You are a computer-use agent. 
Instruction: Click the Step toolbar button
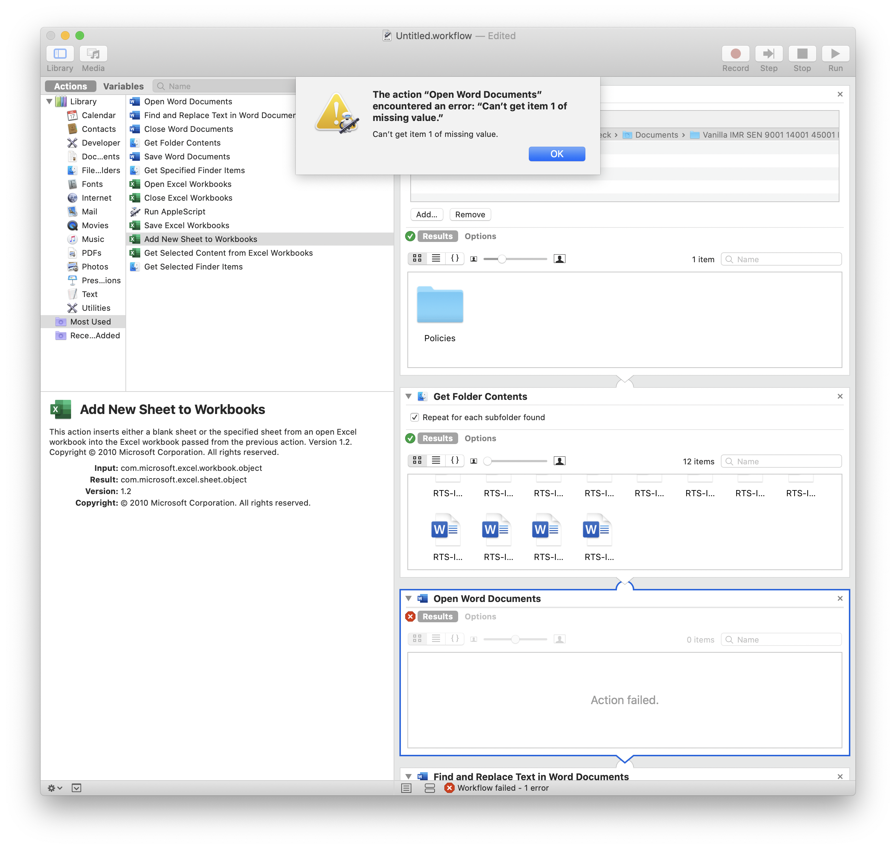[768, 54]
